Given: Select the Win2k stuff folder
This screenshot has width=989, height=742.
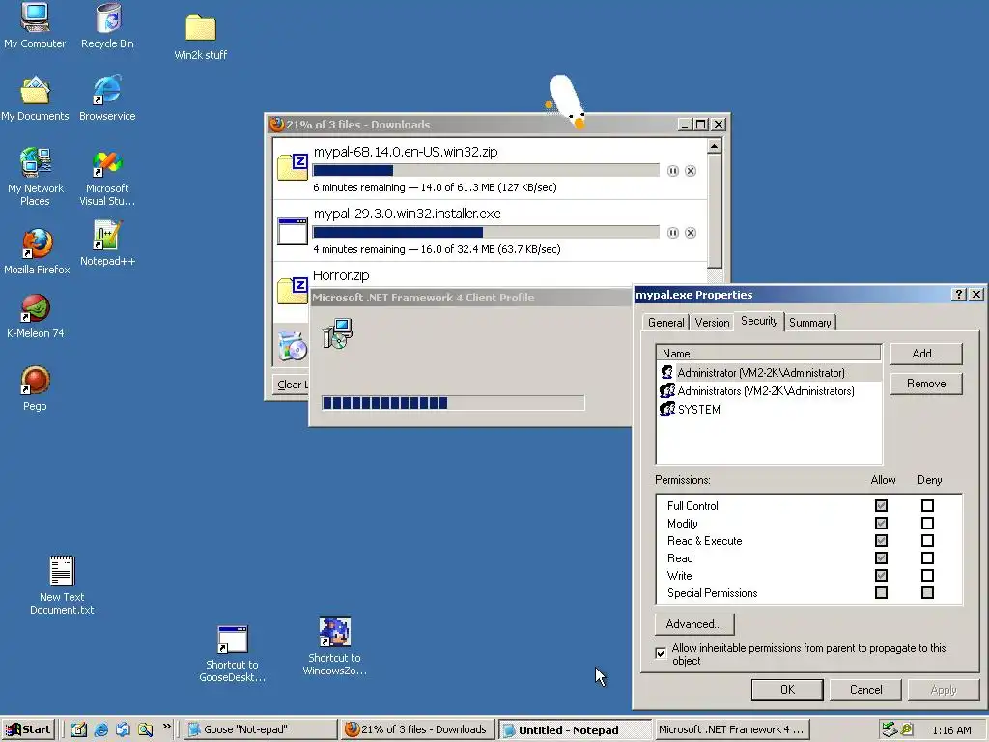Looking at the screenshot, I should point(201,37).
